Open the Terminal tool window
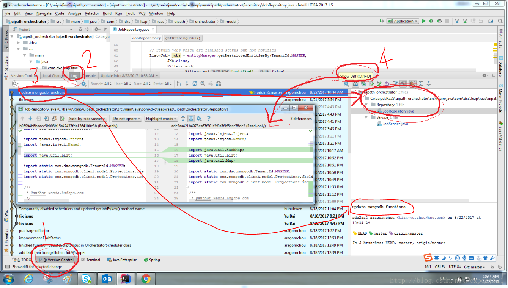This screenshot has width=508, height=288. point(91,260)
